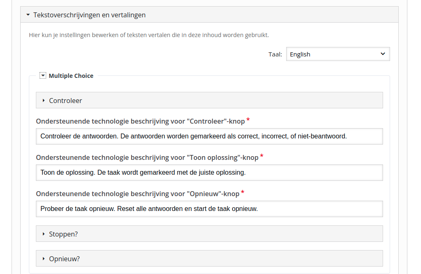Click label for "Toon oplossing"-knop beschrijving
The height and width of the screenshot is (274, 421).
tap(147, 157)
